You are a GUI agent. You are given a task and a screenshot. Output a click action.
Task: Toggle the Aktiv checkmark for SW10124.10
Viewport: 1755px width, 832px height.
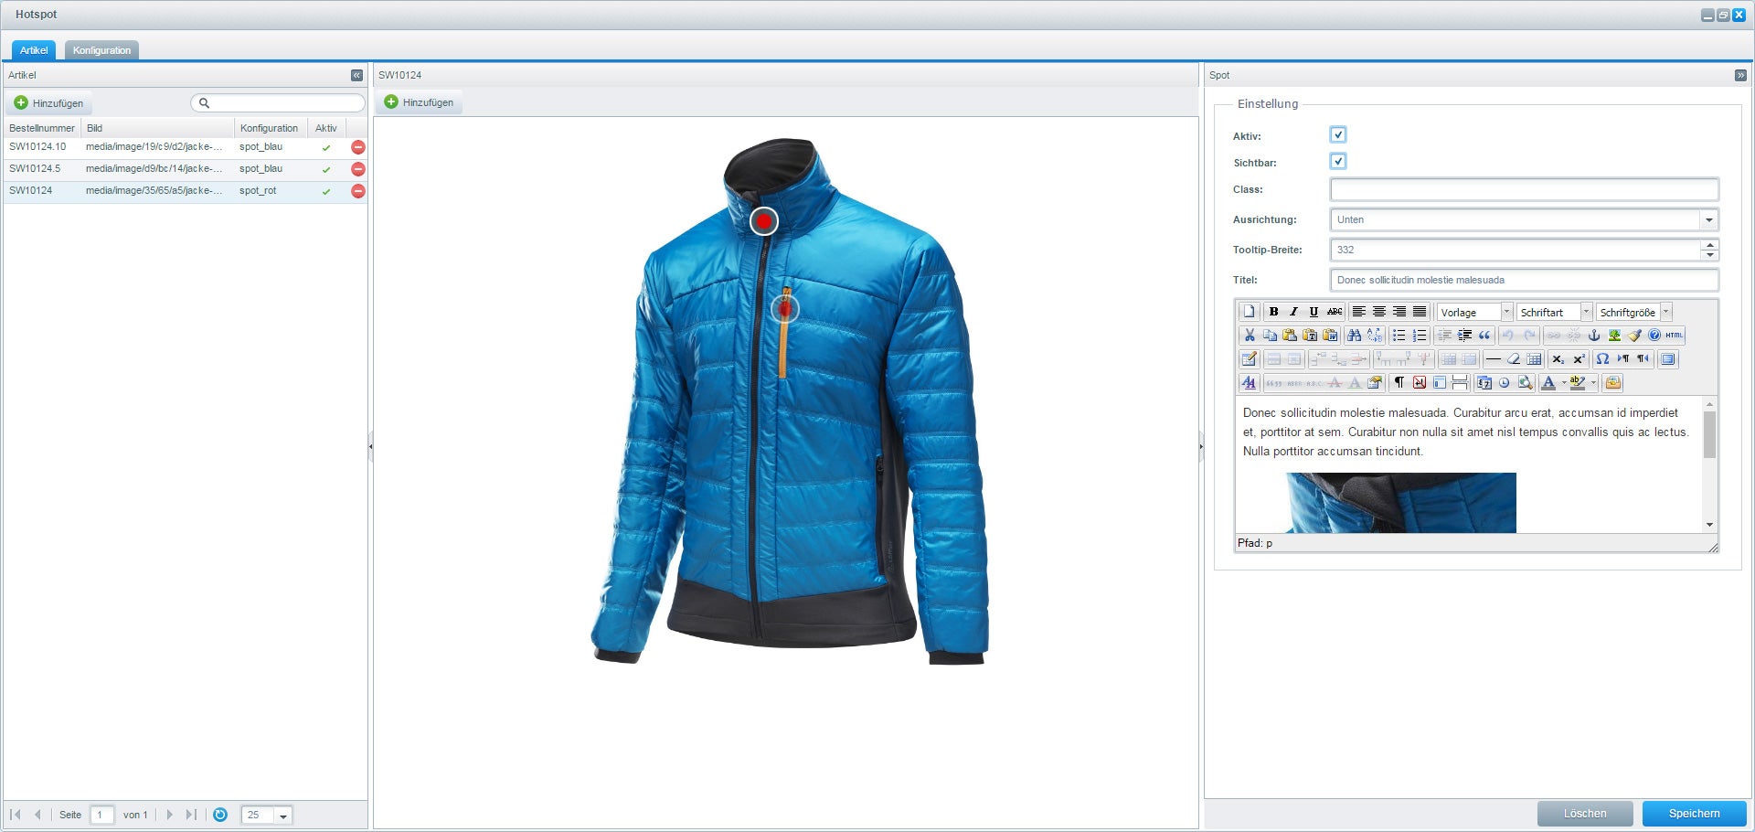click(x=326, y=147)
